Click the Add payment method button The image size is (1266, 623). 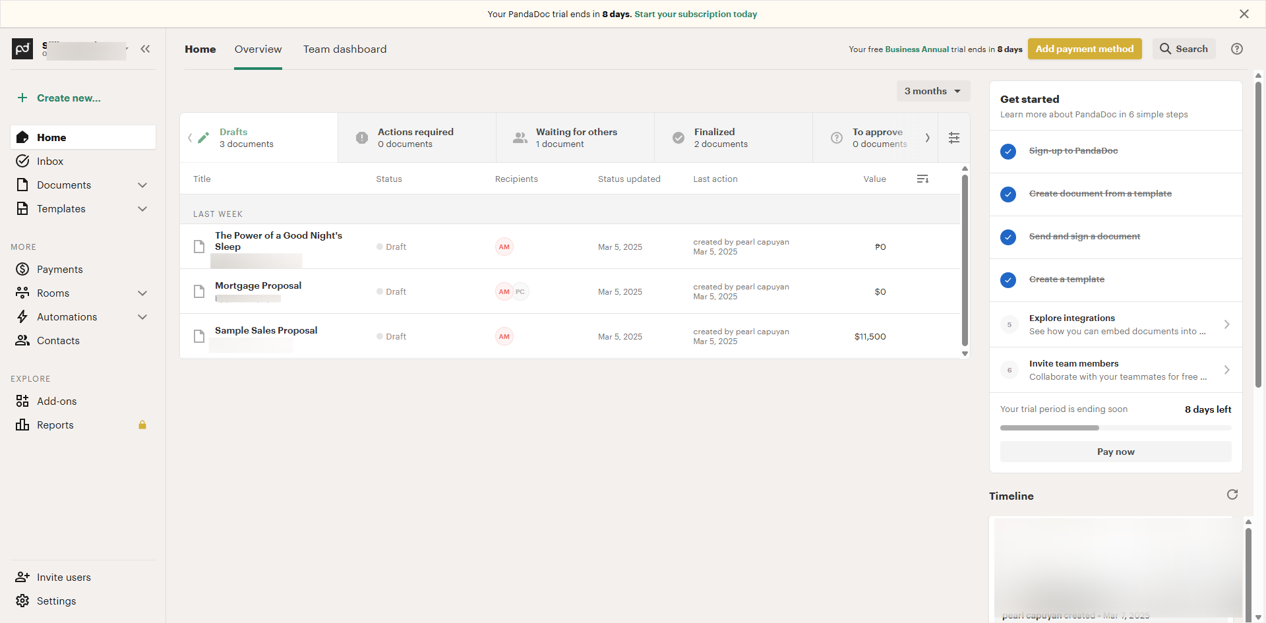(1084, 49)
